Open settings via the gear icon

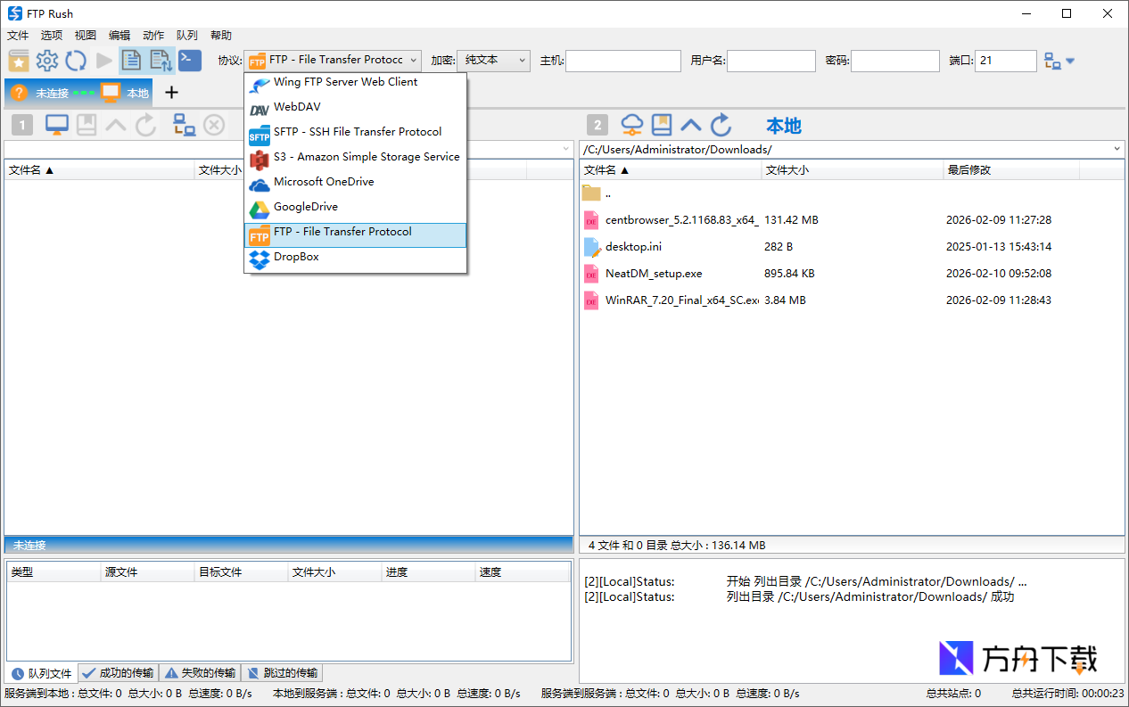click(x=46, y=61)
